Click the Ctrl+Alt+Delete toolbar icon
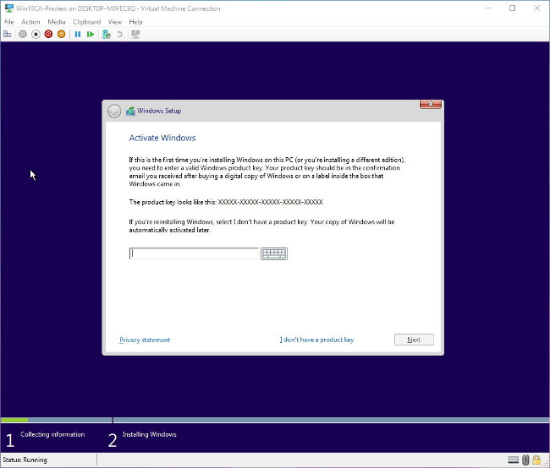 [8, 35]
